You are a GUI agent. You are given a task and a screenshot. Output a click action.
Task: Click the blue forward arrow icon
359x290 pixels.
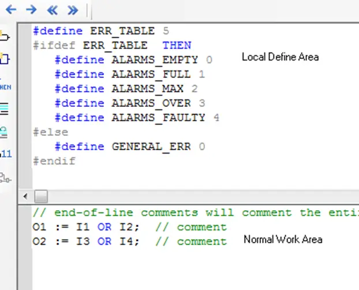coord(31,10)
